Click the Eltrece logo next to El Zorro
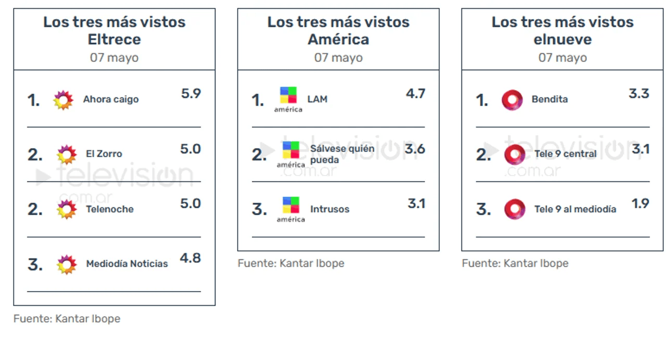 coord(67,154)
